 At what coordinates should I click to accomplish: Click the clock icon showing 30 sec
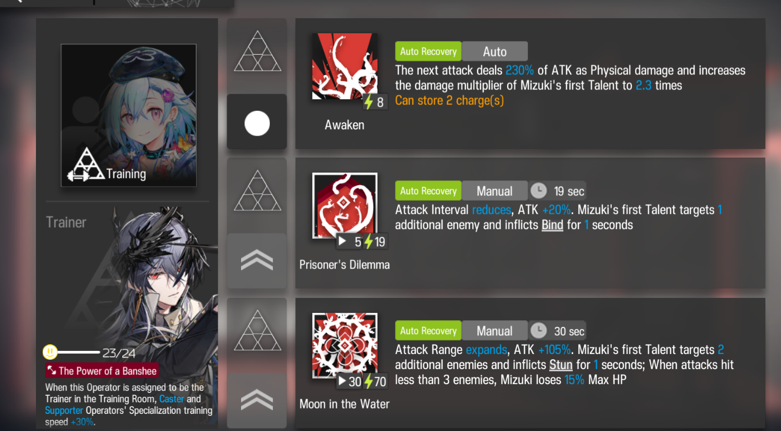538,331
